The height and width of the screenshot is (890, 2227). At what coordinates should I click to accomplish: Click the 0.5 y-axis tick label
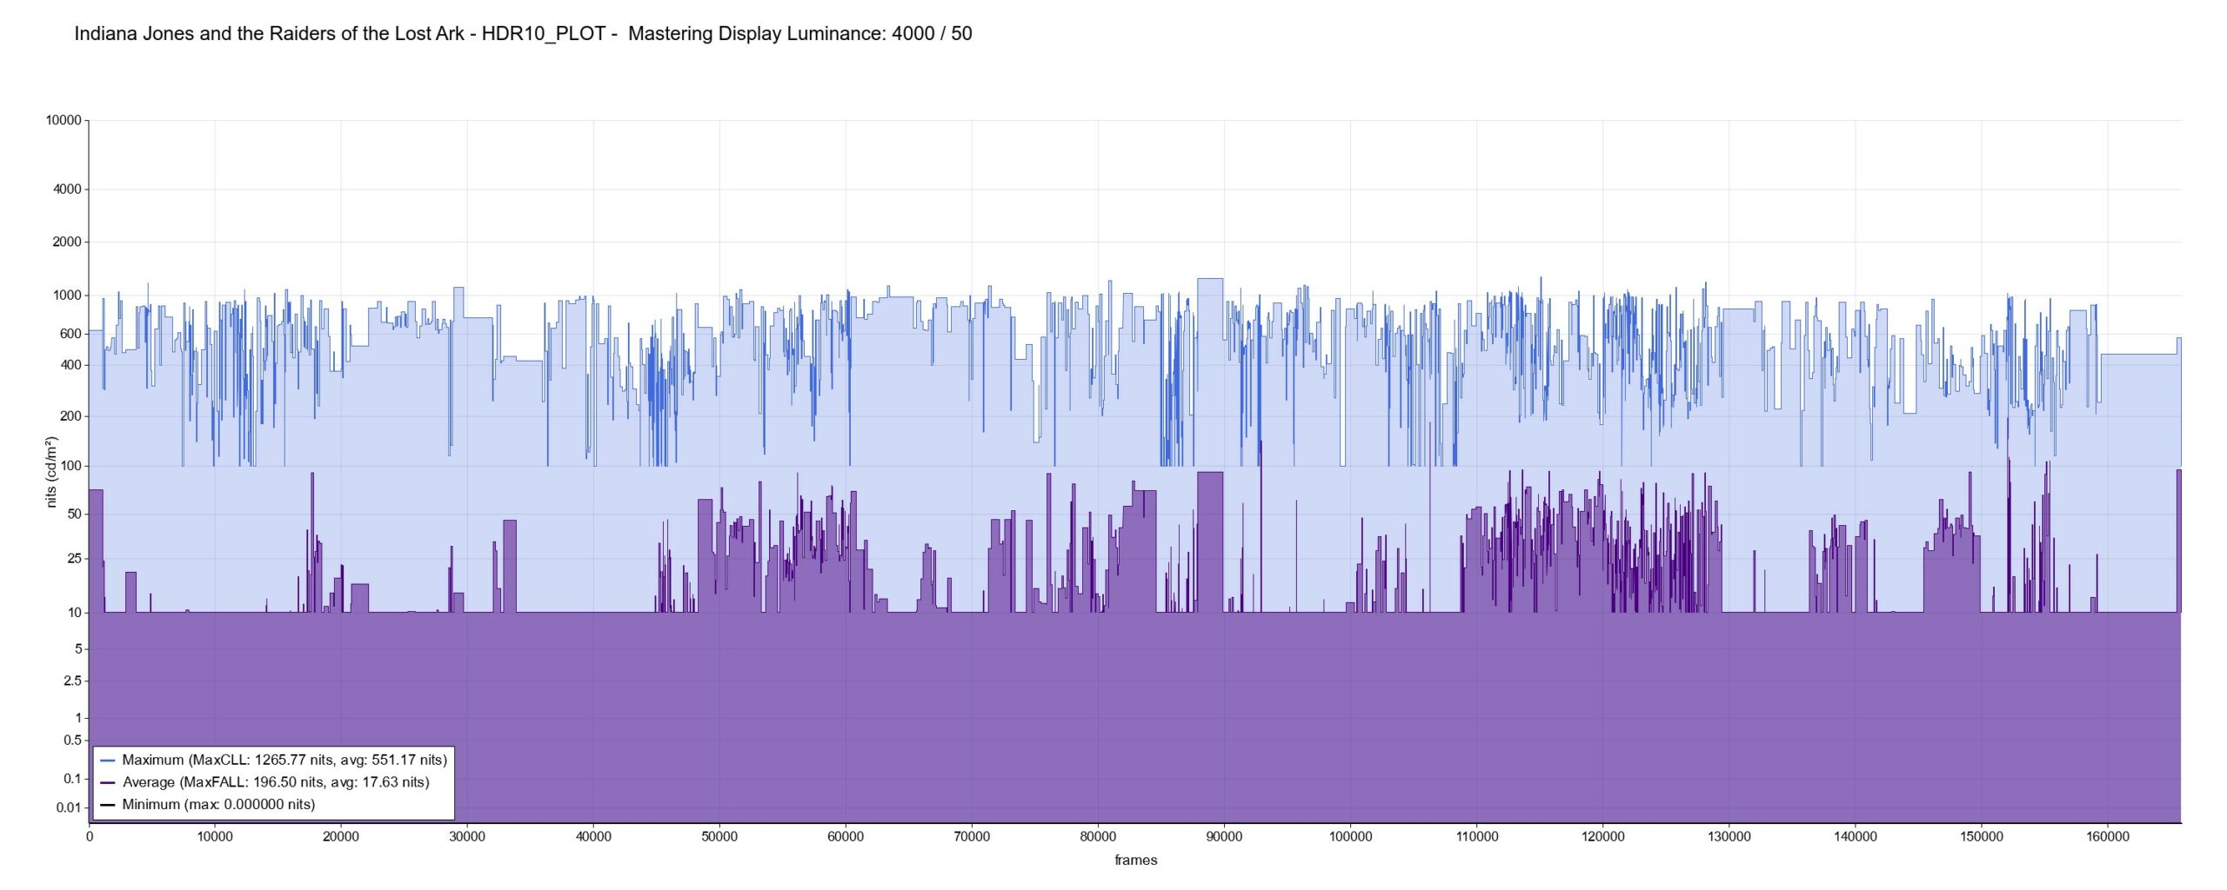(72, 741)
